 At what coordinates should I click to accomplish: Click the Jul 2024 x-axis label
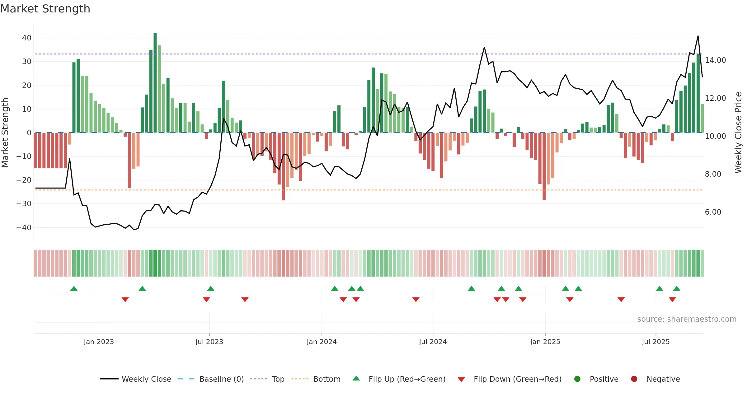[x=433, y=342]
